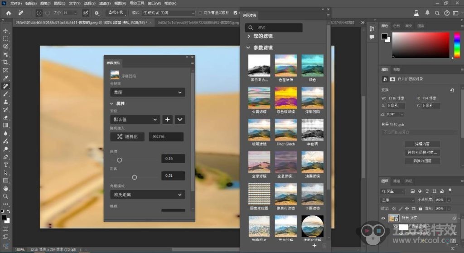Image resolution: width=464 pixels, height=253 pixels.
Task: Click the 随机化 randomize button
Action: [x=127, y=136]
